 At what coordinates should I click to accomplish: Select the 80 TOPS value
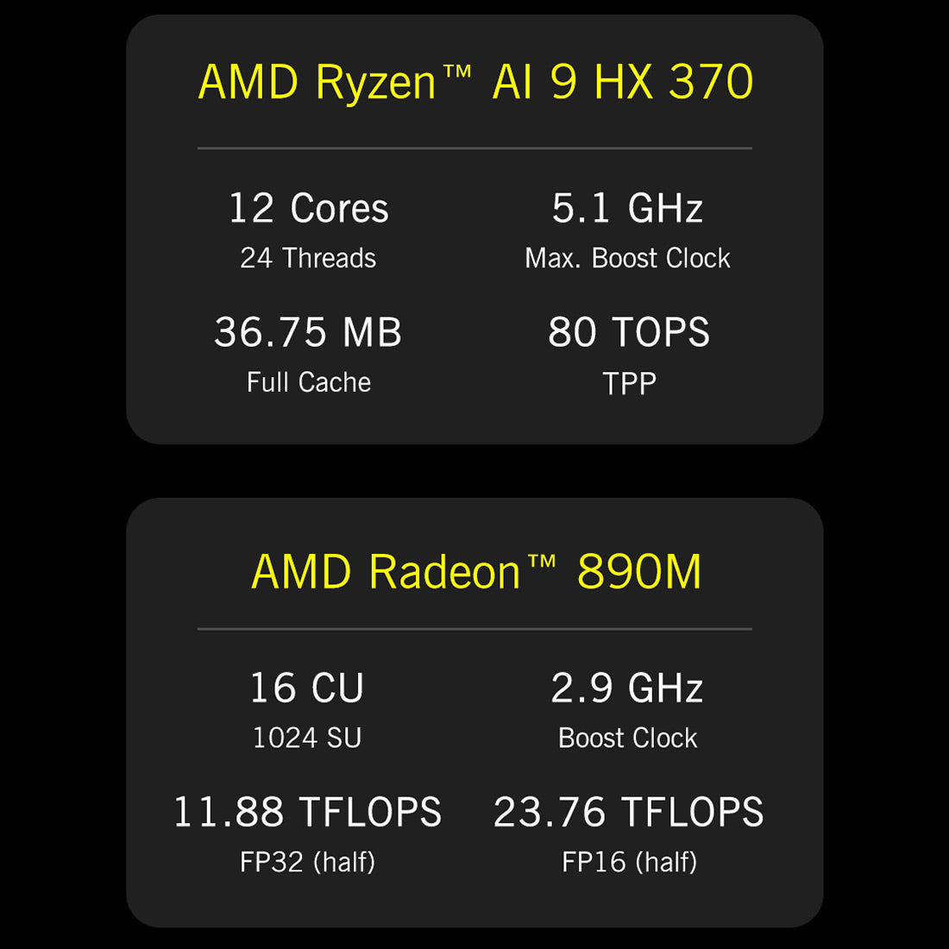point(628,333)
